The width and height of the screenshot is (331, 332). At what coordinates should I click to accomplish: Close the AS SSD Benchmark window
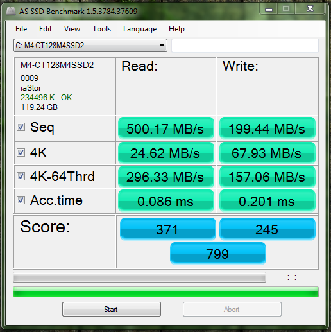[x=310, y=9]
